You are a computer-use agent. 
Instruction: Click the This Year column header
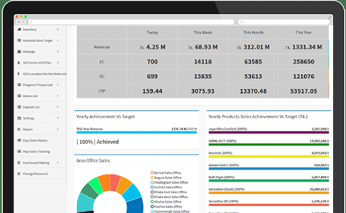click(303, 33)
